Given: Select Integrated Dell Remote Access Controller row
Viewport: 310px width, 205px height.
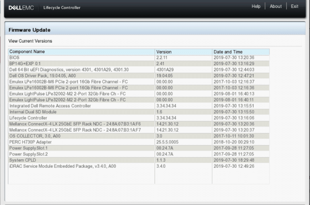Looking at the screenshot, I should pyautogui.click(x=139, y=106).
